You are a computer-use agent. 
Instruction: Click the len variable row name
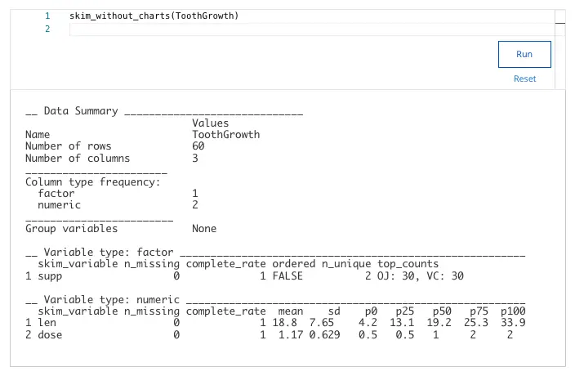[47, 323]
